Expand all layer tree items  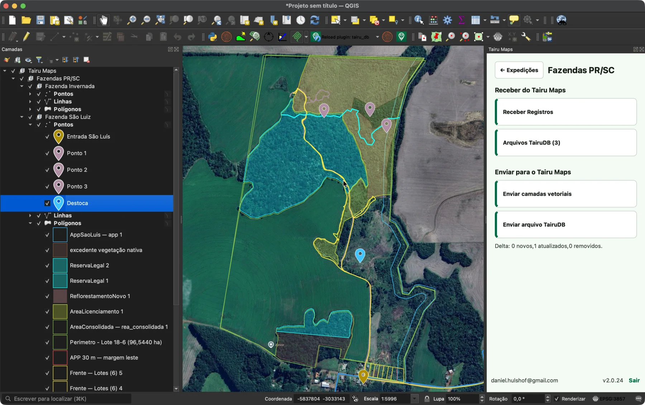point(65,60)
